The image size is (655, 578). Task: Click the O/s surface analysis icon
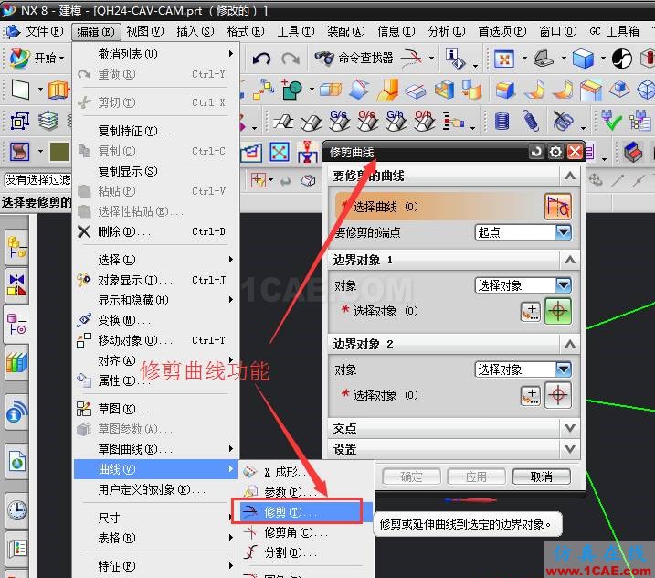click(x=367, y=121)
